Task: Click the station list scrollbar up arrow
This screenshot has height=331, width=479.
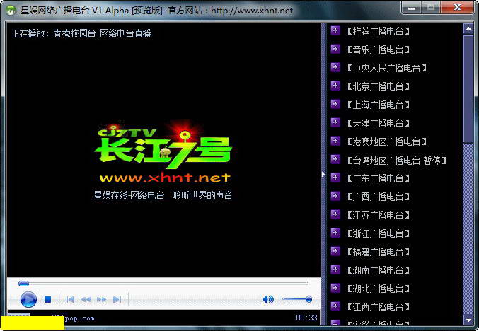Action: click(468, 28)
